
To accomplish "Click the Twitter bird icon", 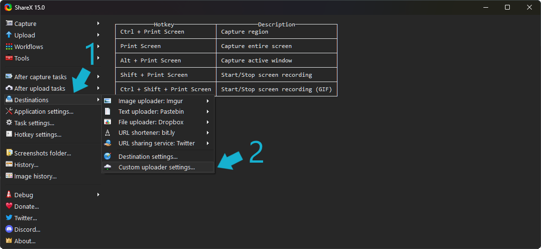I will point(9,218).
